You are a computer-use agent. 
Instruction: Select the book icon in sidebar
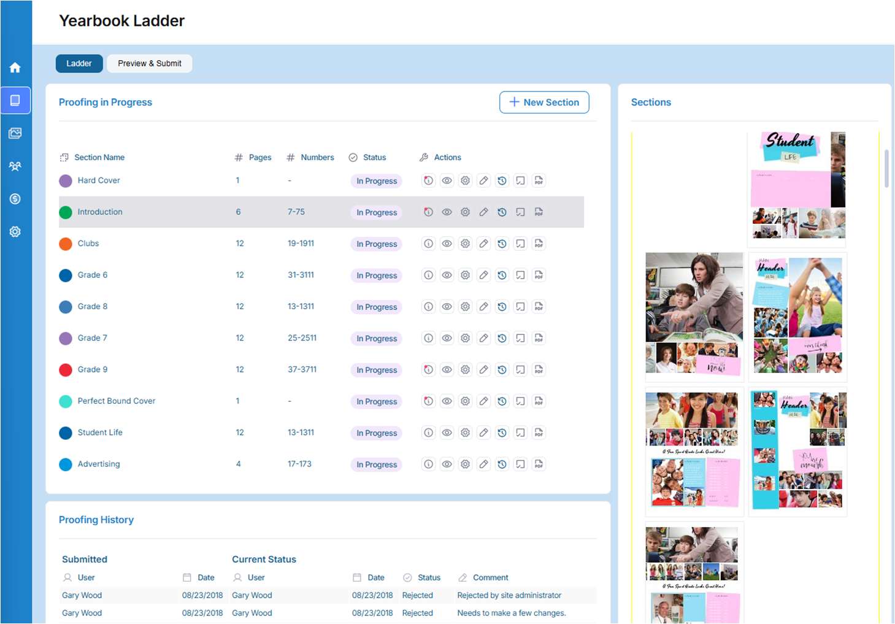point(15,100)
